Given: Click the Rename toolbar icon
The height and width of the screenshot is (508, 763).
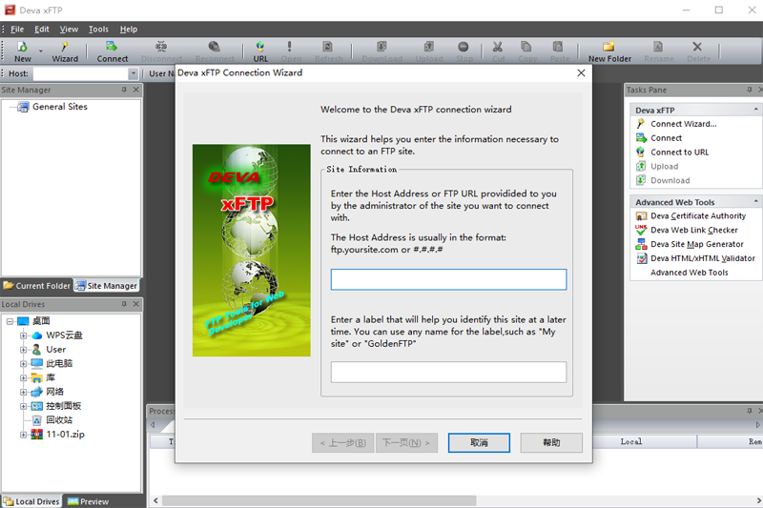Looking at the screenshot, I should click(x=658, y=51).
